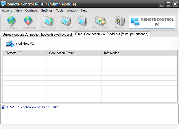
Task: Close the Remote Control PC window
Action: (175, 4)
